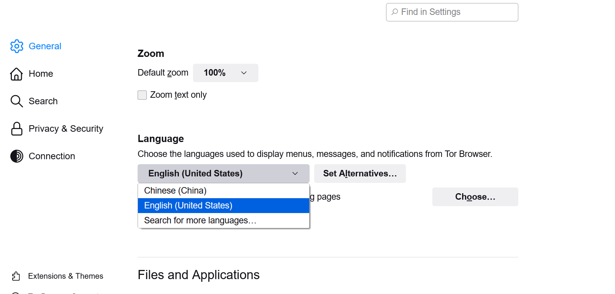
Task: Collapse the English (United States) language dropdown
Action: click(x=223, y=174)
